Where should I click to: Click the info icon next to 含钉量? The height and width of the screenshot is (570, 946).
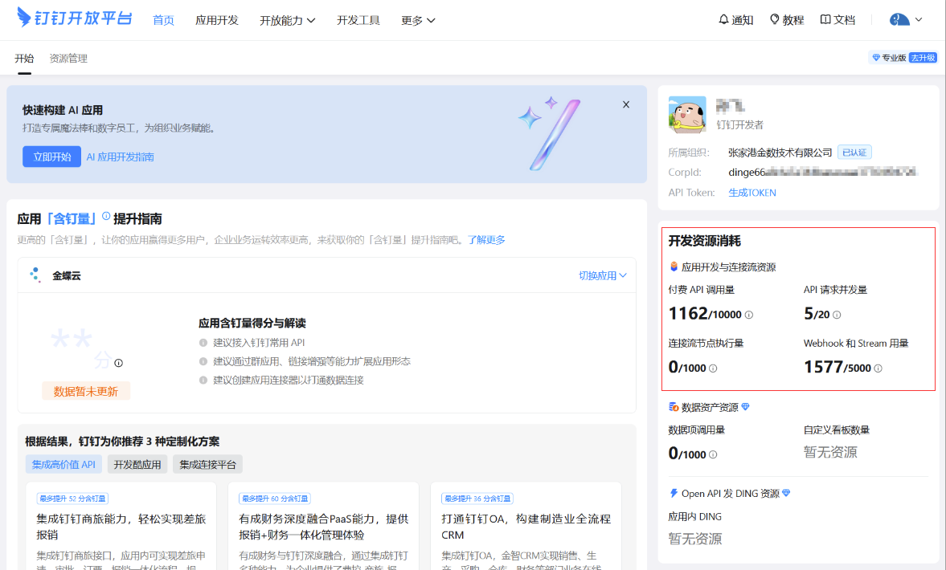pyautogui.click(x=106, y=216)
